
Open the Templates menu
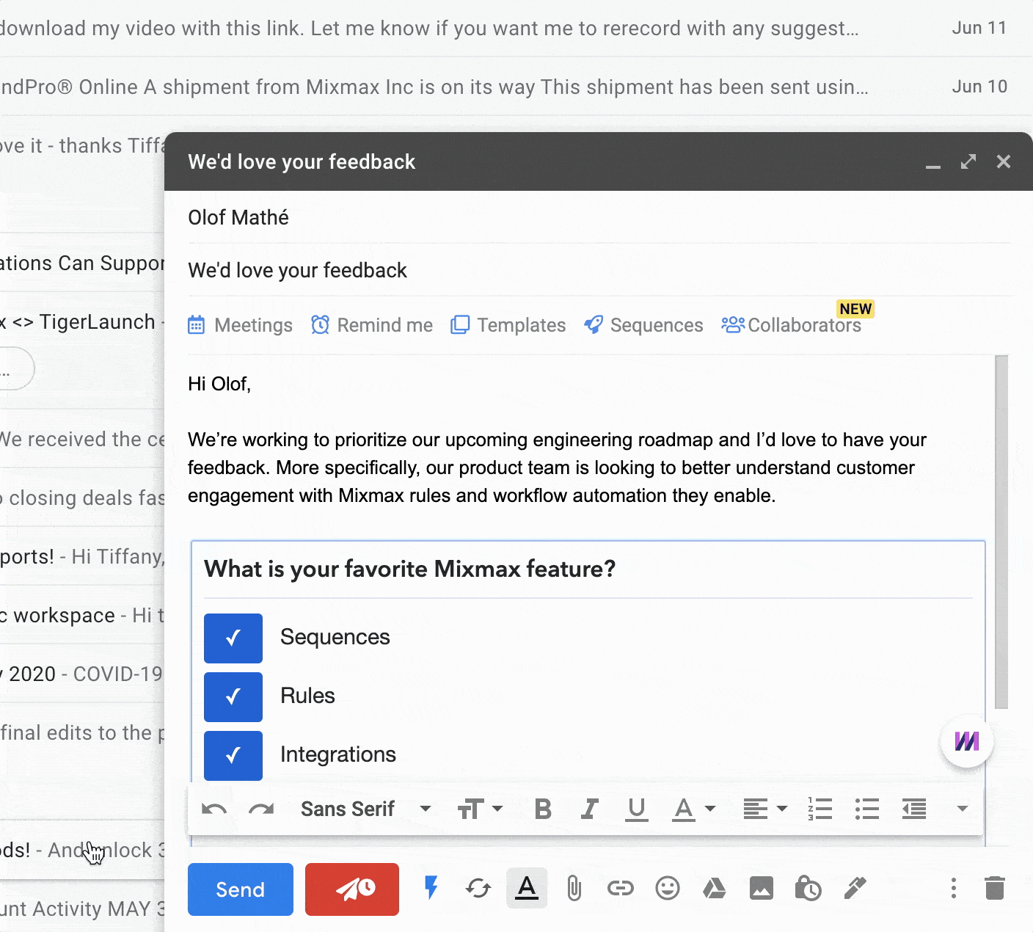pos(508,325)
